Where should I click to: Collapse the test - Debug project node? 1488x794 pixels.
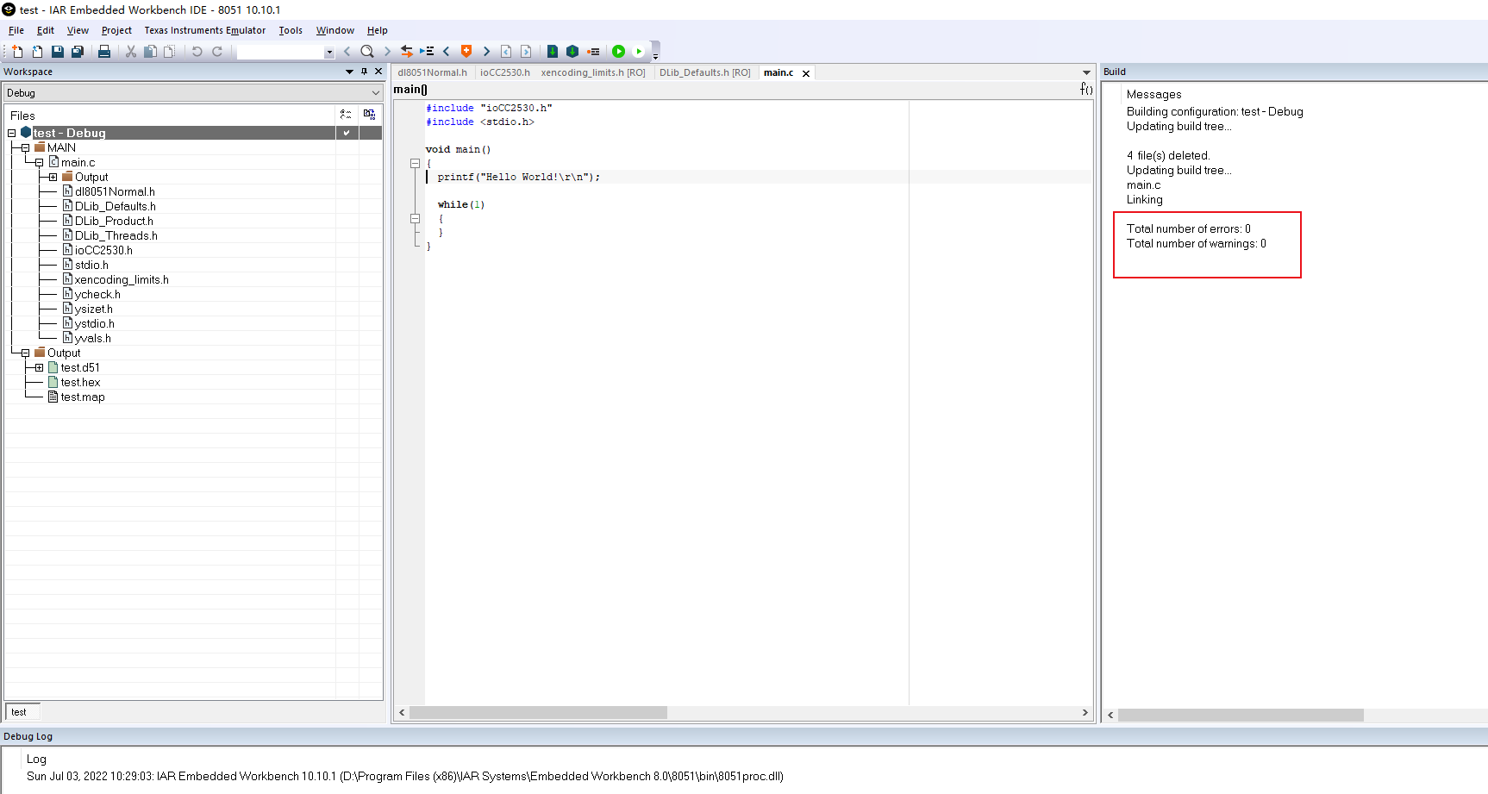click(12, 133)
